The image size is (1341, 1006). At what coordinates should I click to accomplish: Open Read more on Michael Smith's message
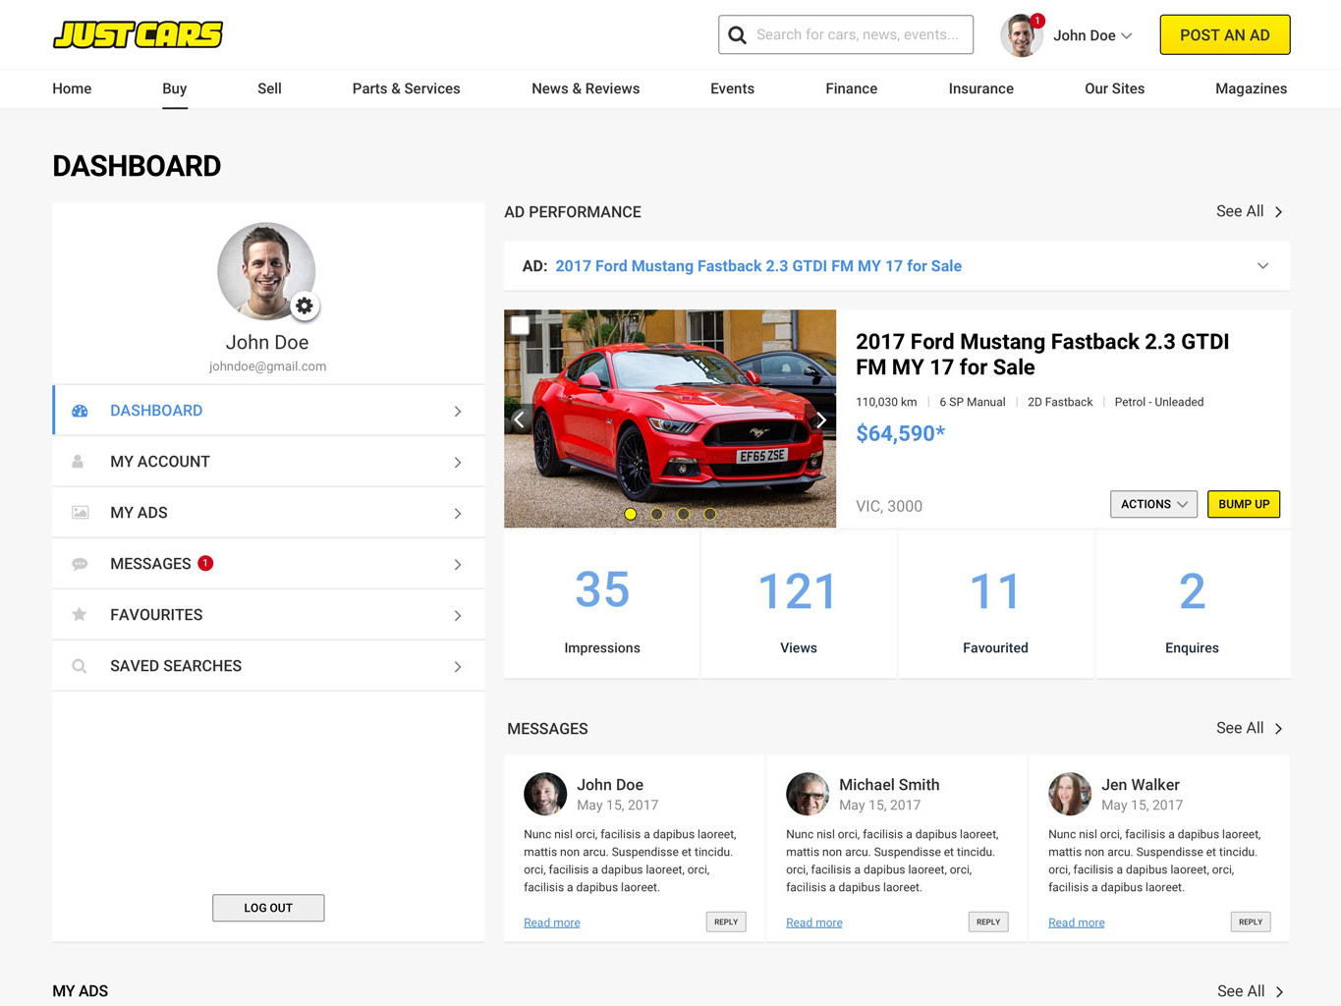tap(814, 922)
